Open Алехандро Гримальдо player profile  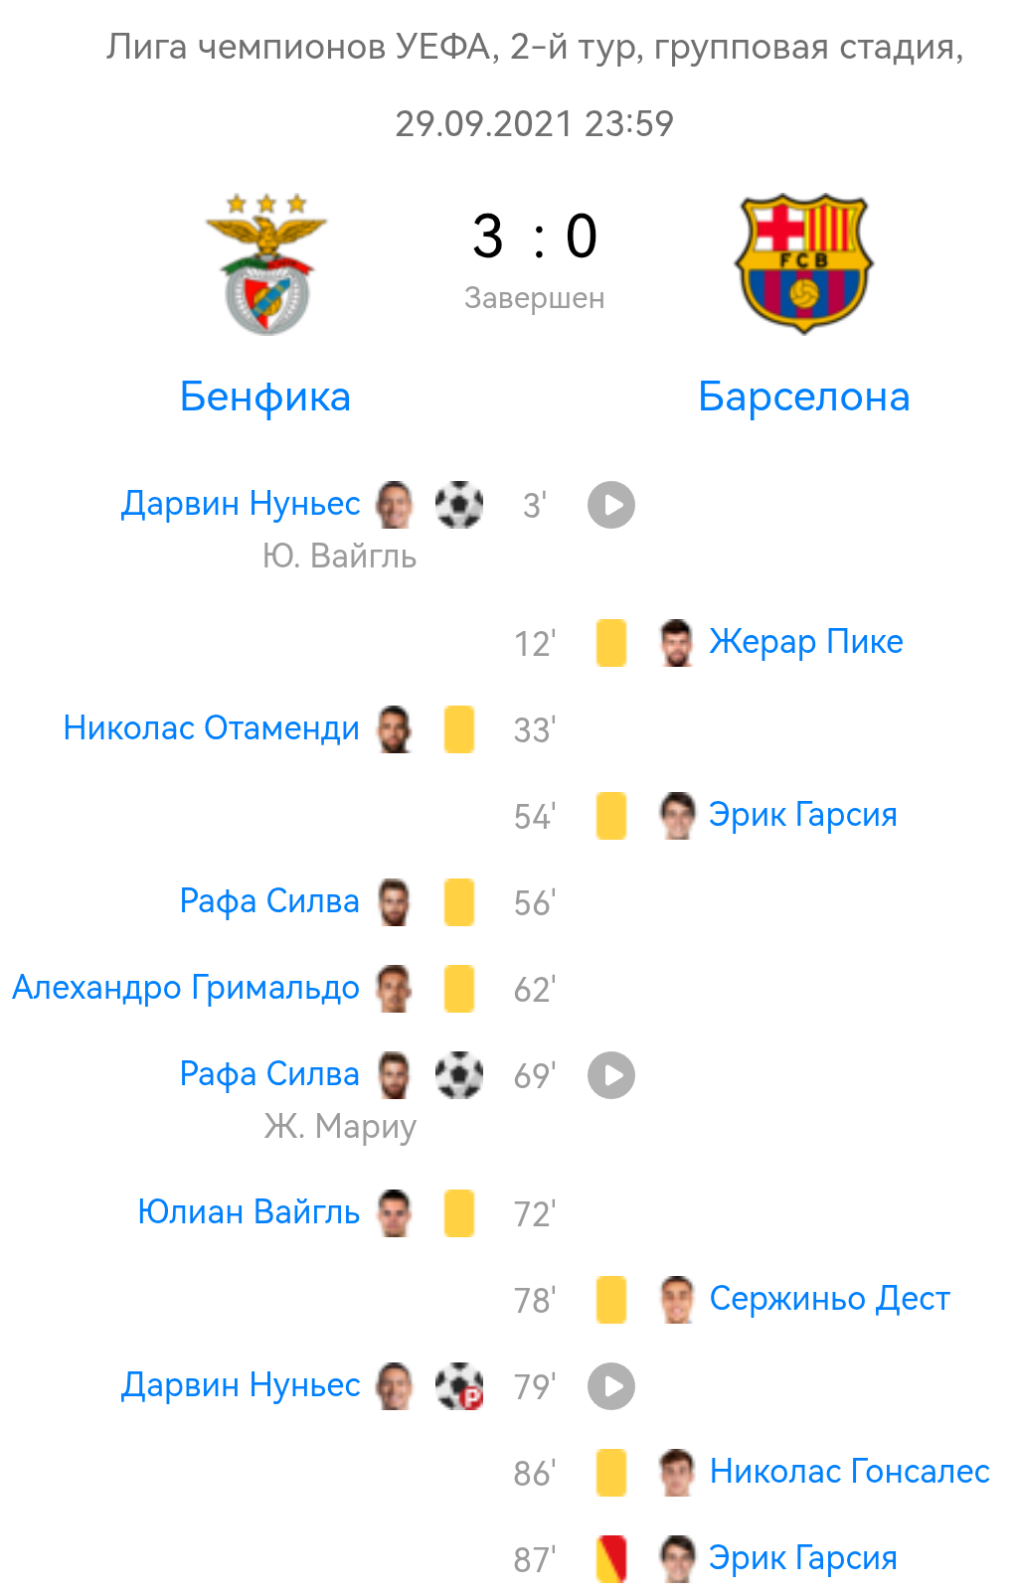pyautogui.click(x=186, y=988)
